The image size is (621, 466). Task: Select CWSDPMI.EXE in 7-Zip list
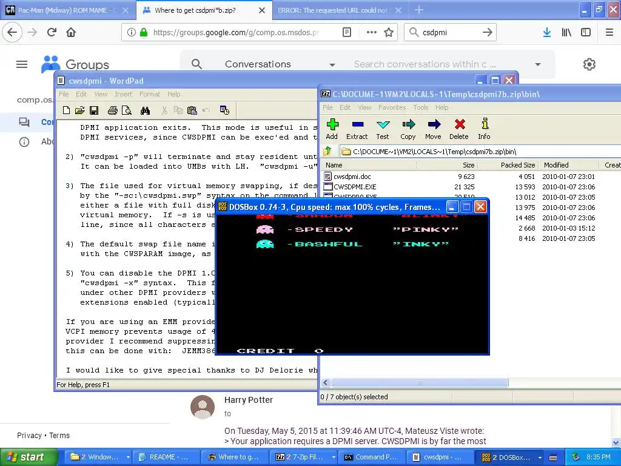tap(355, 187)
